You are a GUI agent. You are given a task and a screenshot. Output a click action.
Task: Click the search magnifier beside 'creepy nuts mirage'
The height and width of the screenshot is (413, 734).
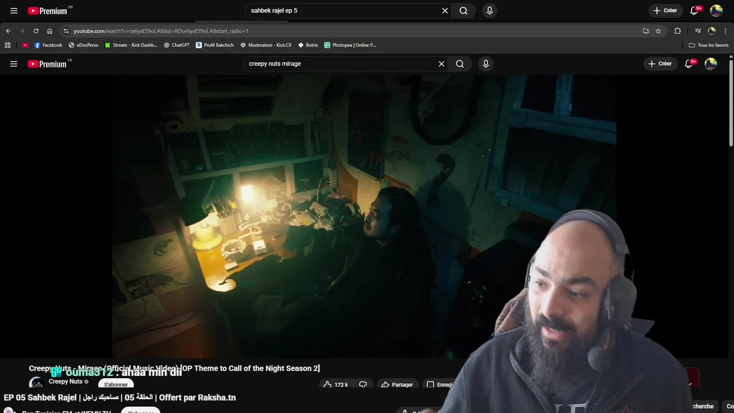(460, 64)
